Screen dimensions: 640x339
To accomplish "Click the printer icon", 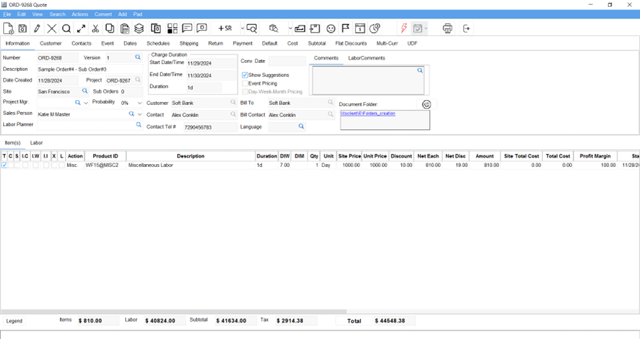I will (x=447, y=29).
